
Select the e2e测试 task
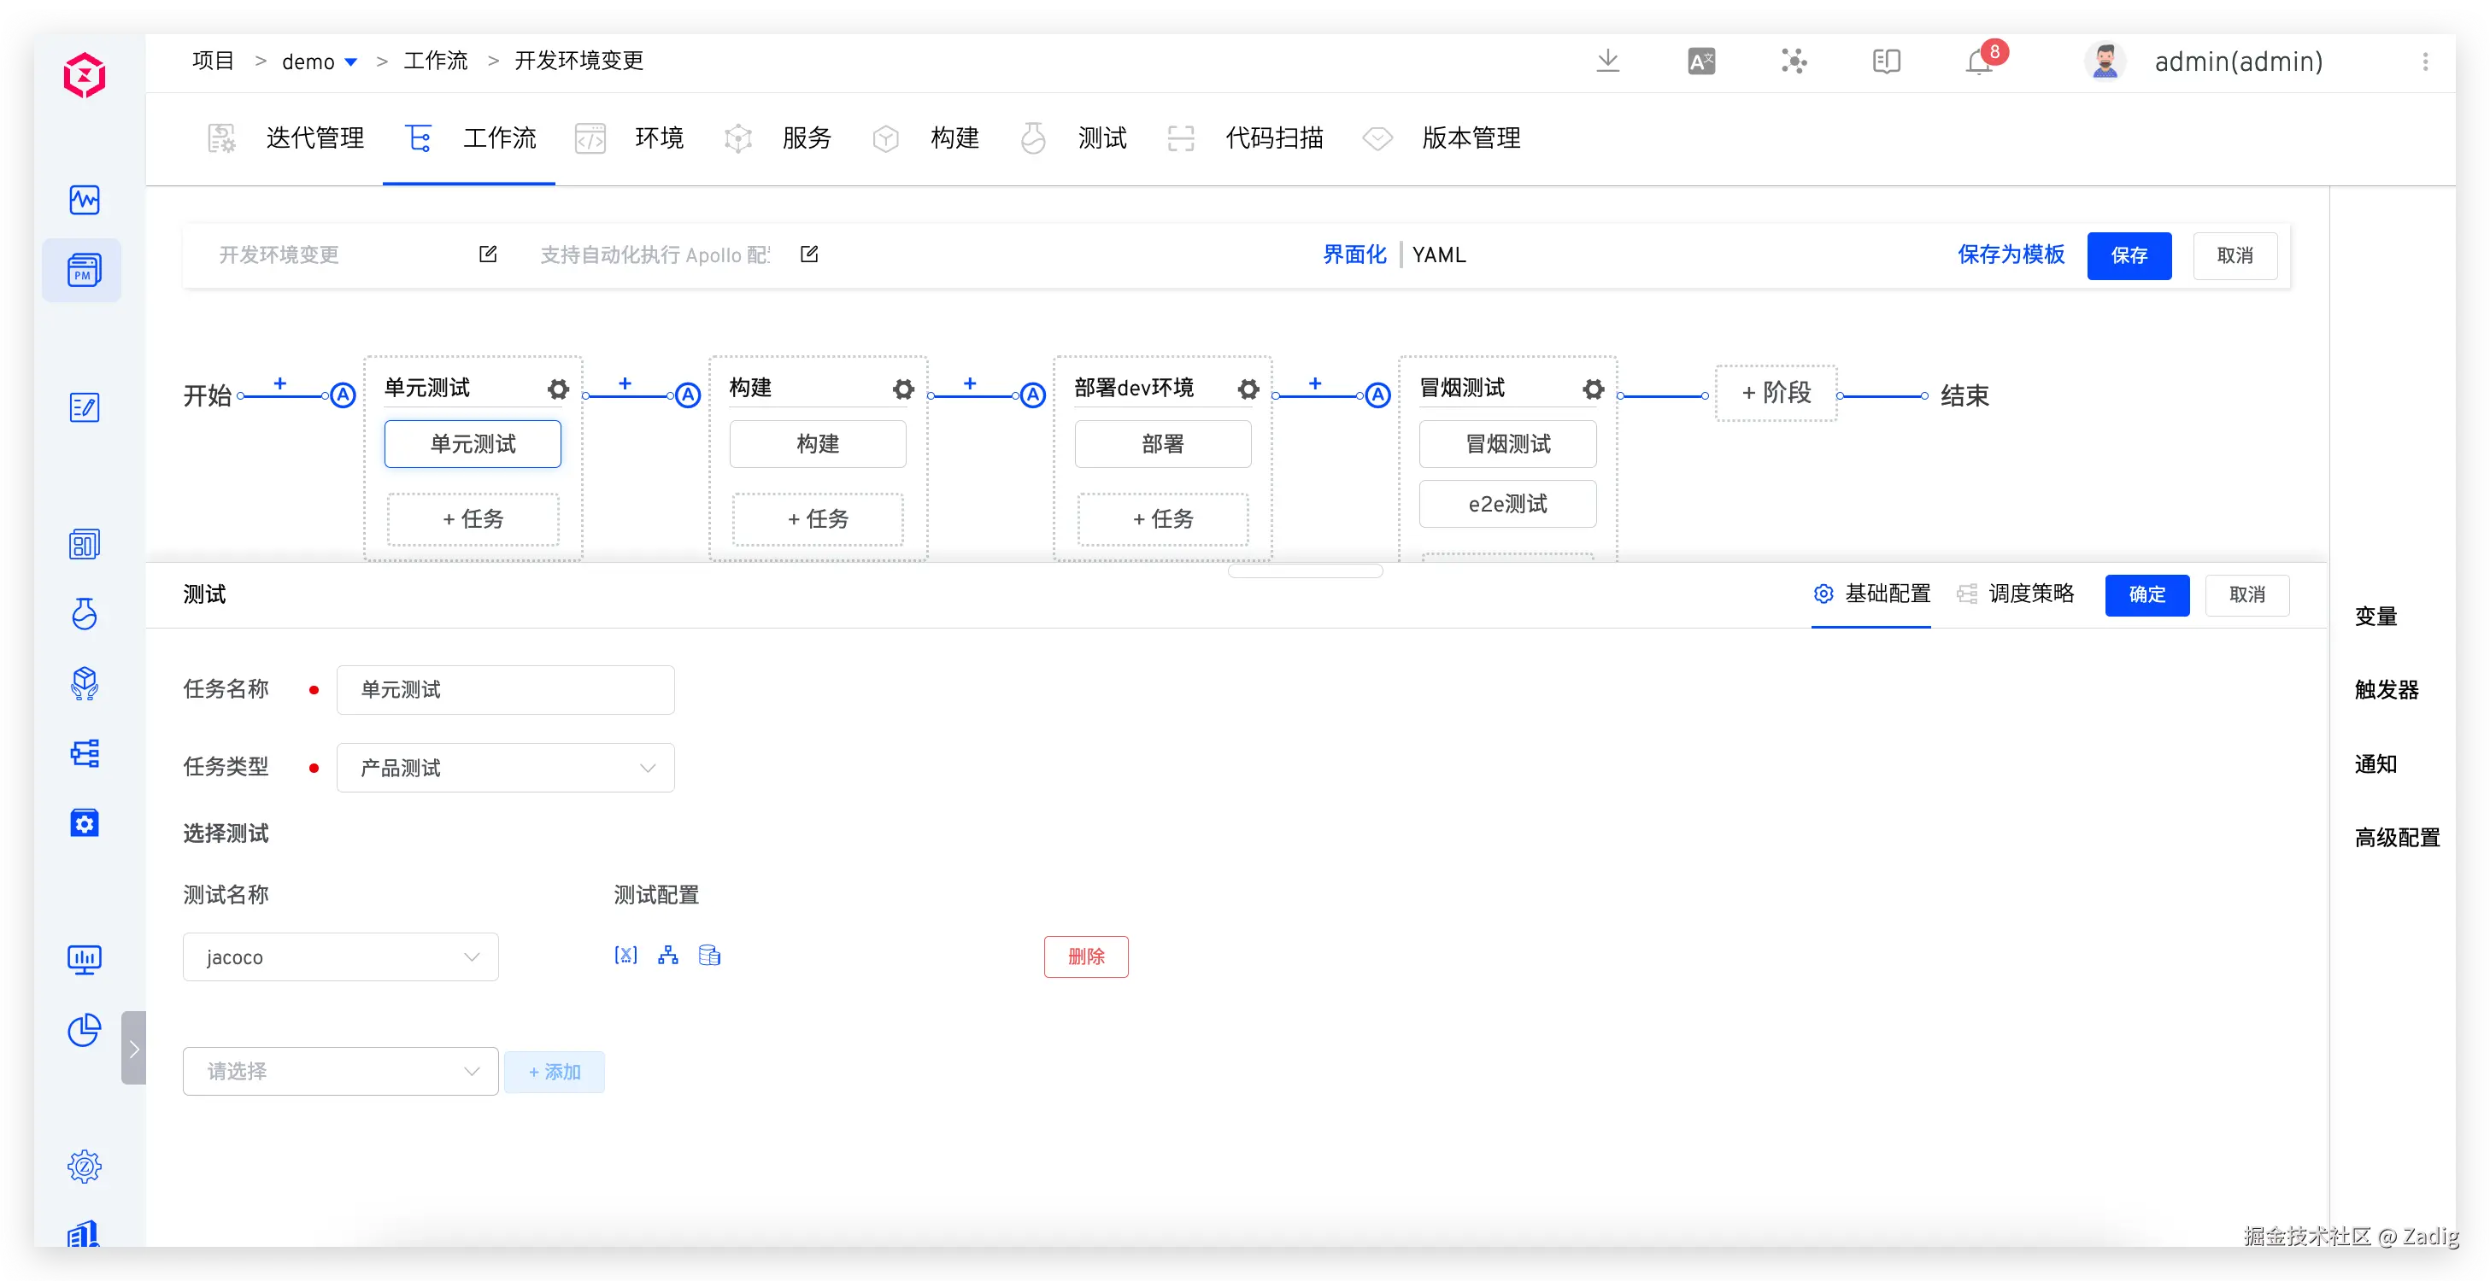click(1508, 504)
